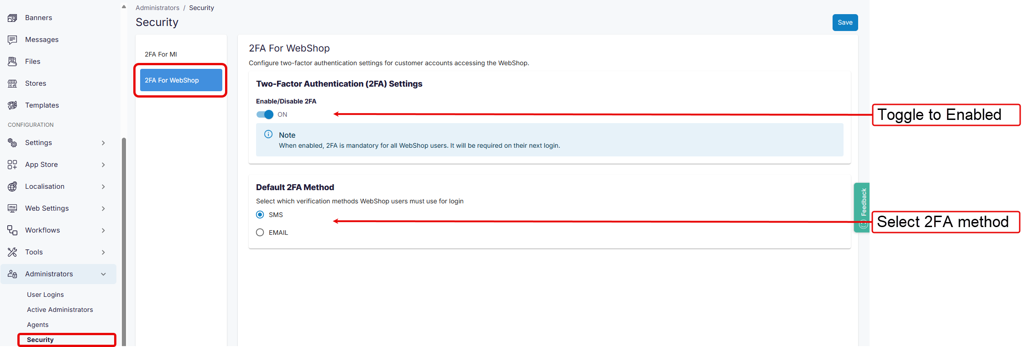This screenshot has width=1022, height=347.
Task: Select the 2FA For WebShop tab
Action: [181, 80]
